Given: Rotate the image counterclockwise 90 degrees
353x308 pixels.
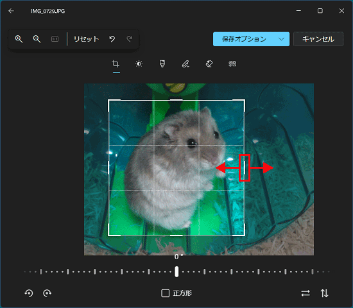Looking at the screenshot, I should point(29,293).
